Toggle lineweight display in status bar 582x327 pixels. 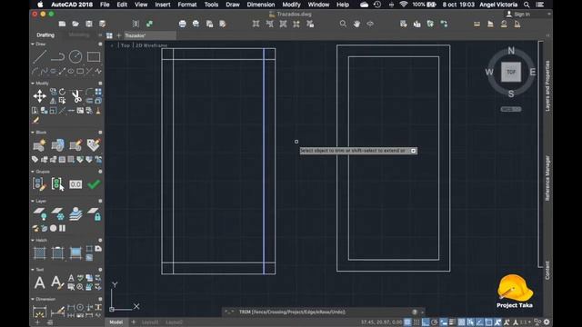[x=453, y=322]
